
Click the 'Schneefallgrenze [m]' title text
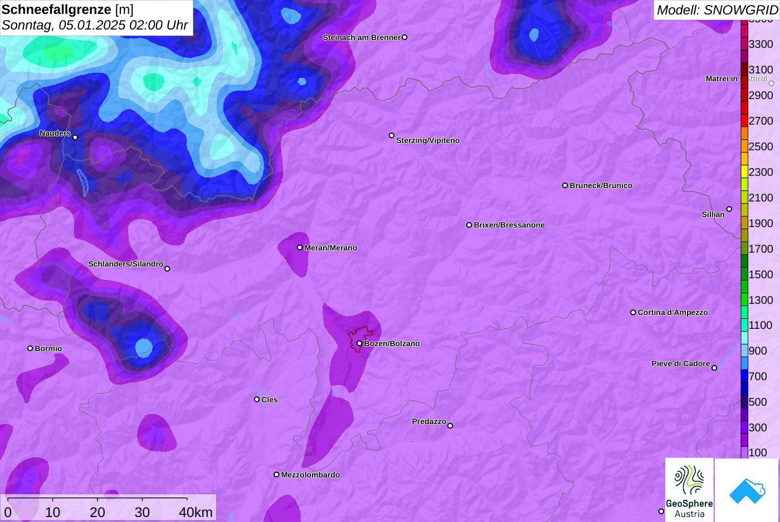click(67, 9)
